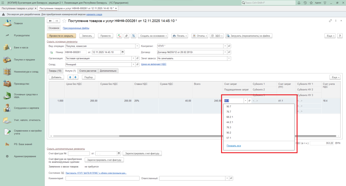Open calendar picker next to date field
This screenshot has width=346, height=186.
122,52
